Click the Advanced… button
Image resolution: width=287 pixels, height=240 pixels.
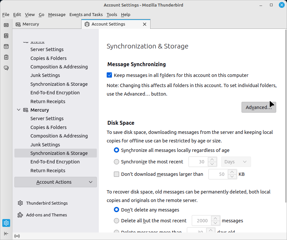point(259,107)
